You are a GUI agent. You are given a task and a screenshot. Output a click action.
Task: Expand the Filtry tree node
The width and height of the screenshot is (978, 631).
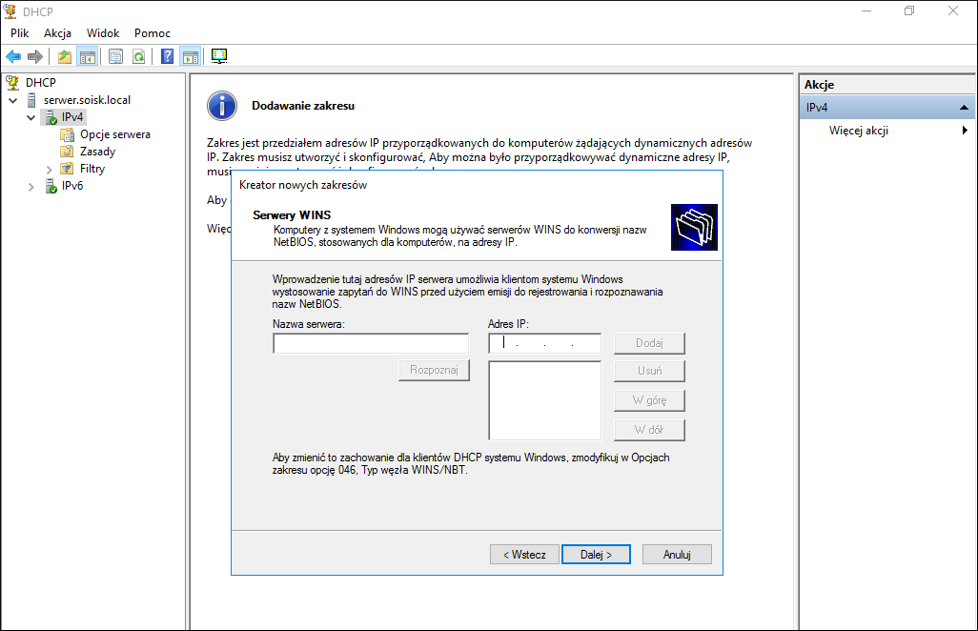click(x=49, y=169)
